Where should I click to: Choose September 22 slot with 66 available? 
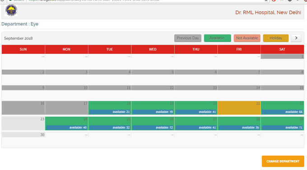tap(282, 112)
